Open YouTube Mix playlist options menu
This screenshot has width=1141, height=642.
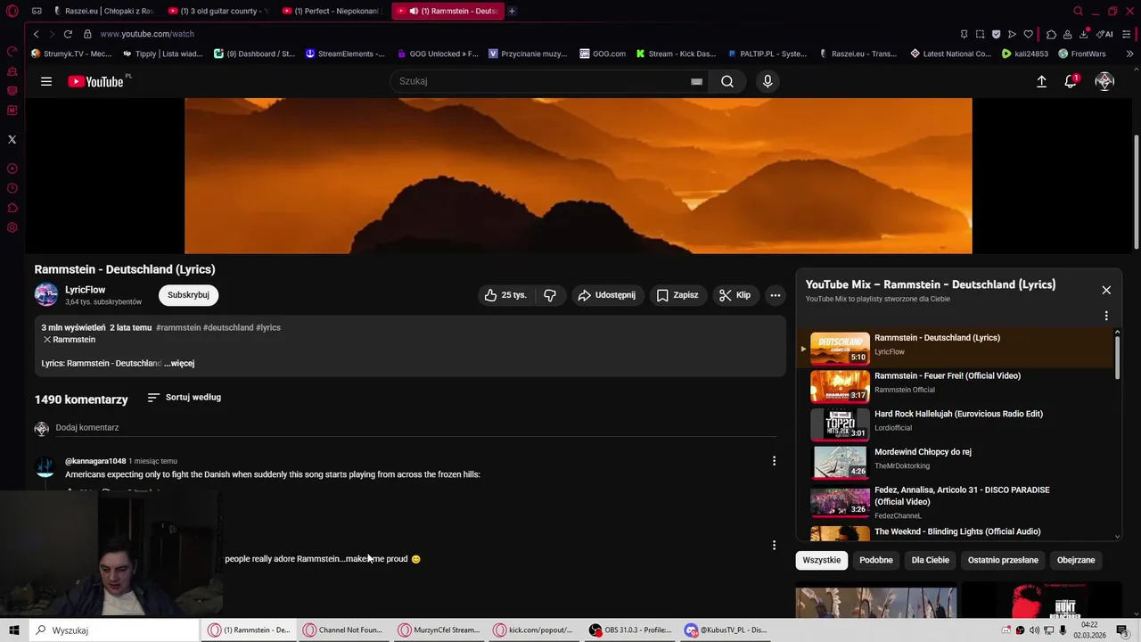tap(1106, 316)
